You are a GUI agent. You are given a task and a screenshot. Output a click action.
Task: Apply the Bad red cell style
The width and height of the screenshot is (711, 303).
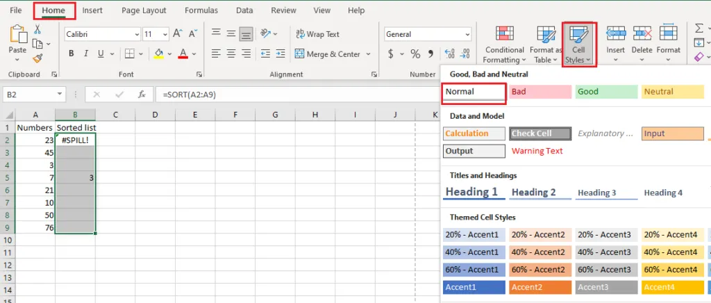540,92
